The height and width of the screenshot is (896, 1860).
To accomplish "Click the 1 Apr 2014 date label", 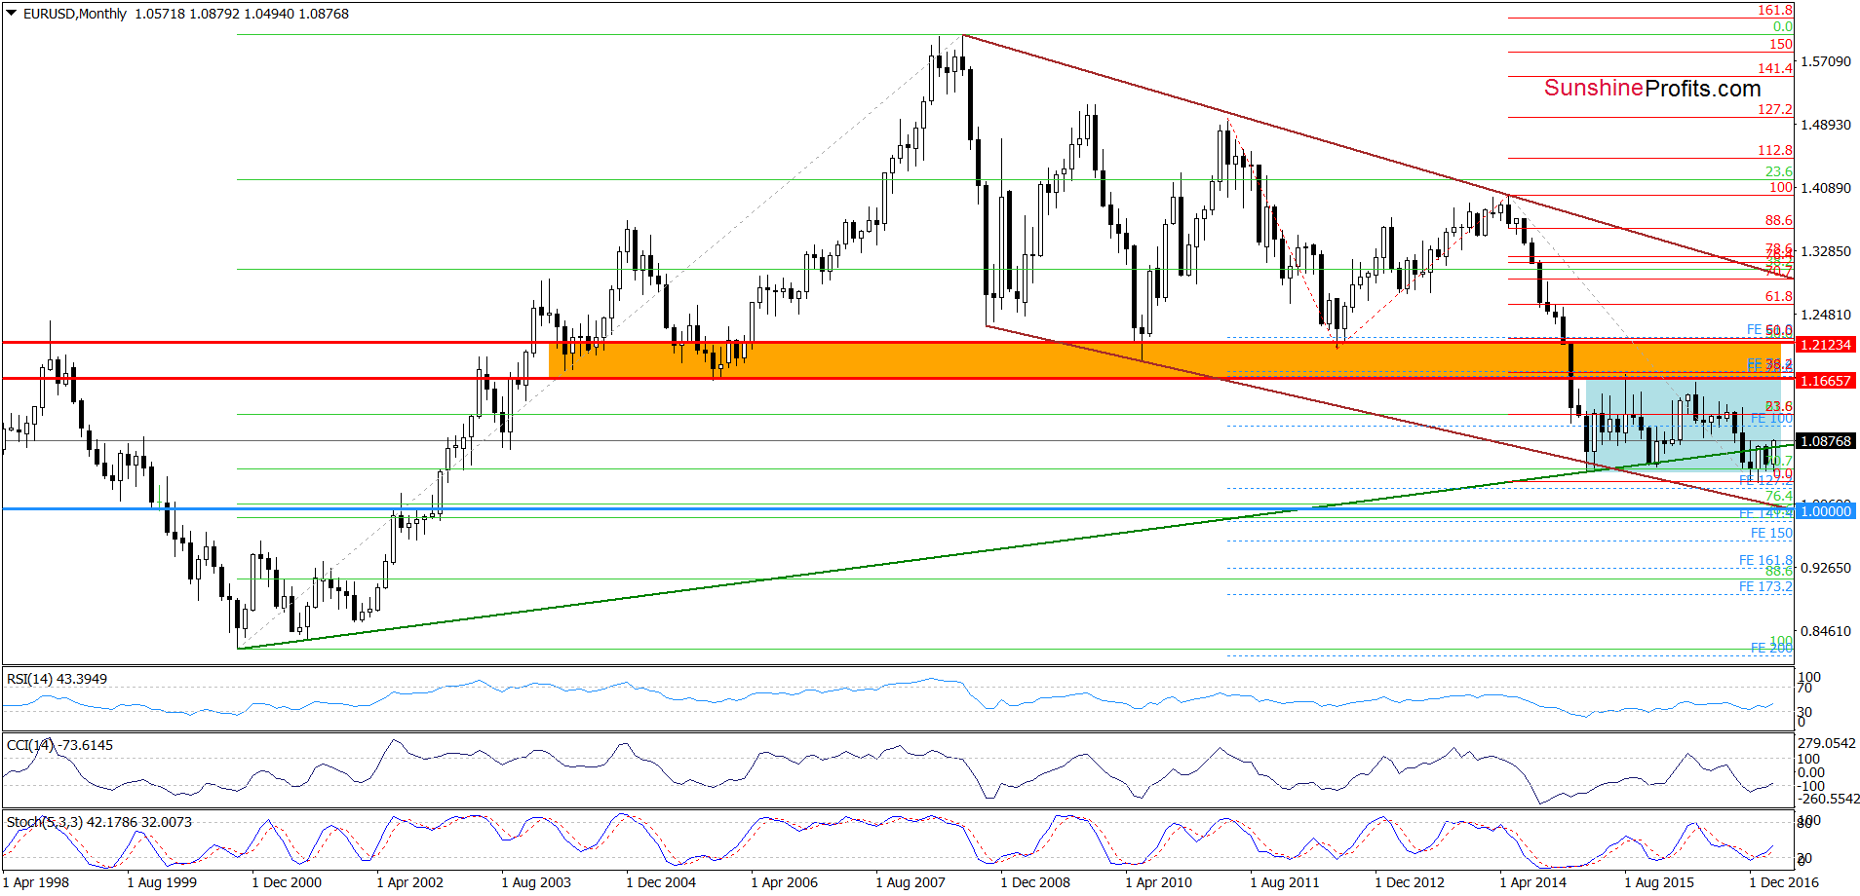I will tap(1533, 882).
